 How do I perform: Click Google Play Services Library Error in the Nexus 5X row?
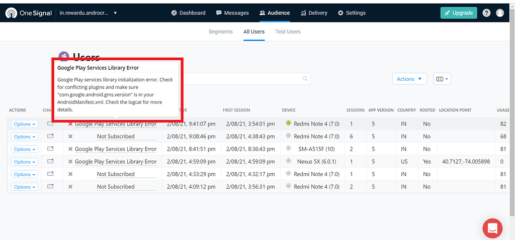click(116, 161)
